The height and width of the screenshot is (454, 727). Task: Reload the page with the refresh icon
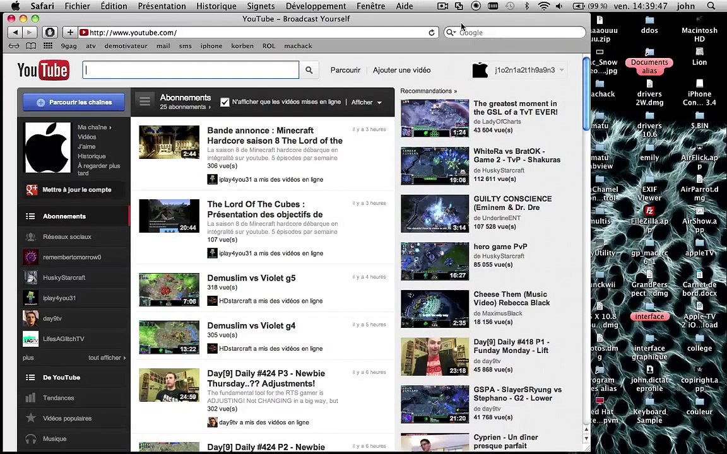(432, 32)
